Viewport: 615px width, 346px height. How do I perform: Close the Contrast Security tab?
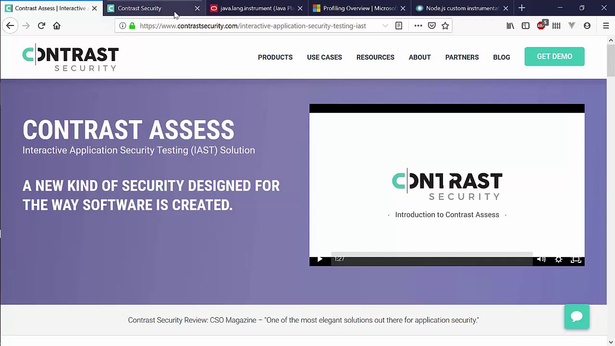197,8
